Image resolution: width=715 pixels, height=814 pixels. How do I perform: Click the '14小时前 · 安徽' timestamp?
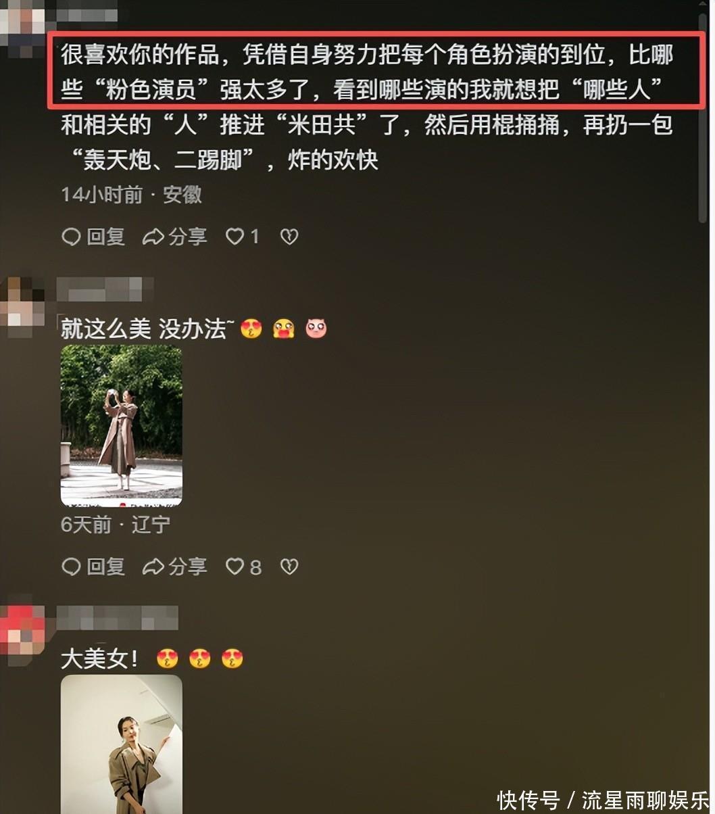pos(131,195)
